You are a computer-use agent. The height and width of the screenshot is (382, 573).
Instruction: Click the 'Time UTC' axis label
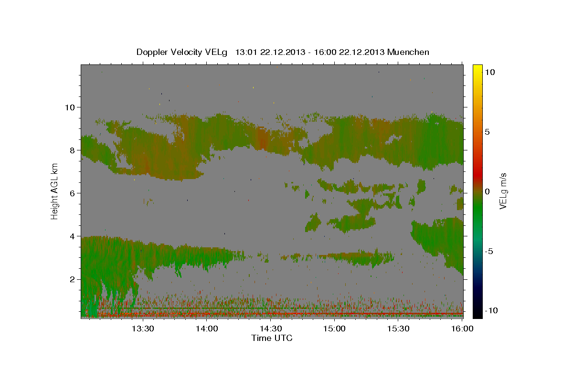[x=272, y=338]
